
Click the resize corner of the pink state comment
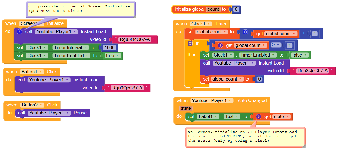point(304,146)
